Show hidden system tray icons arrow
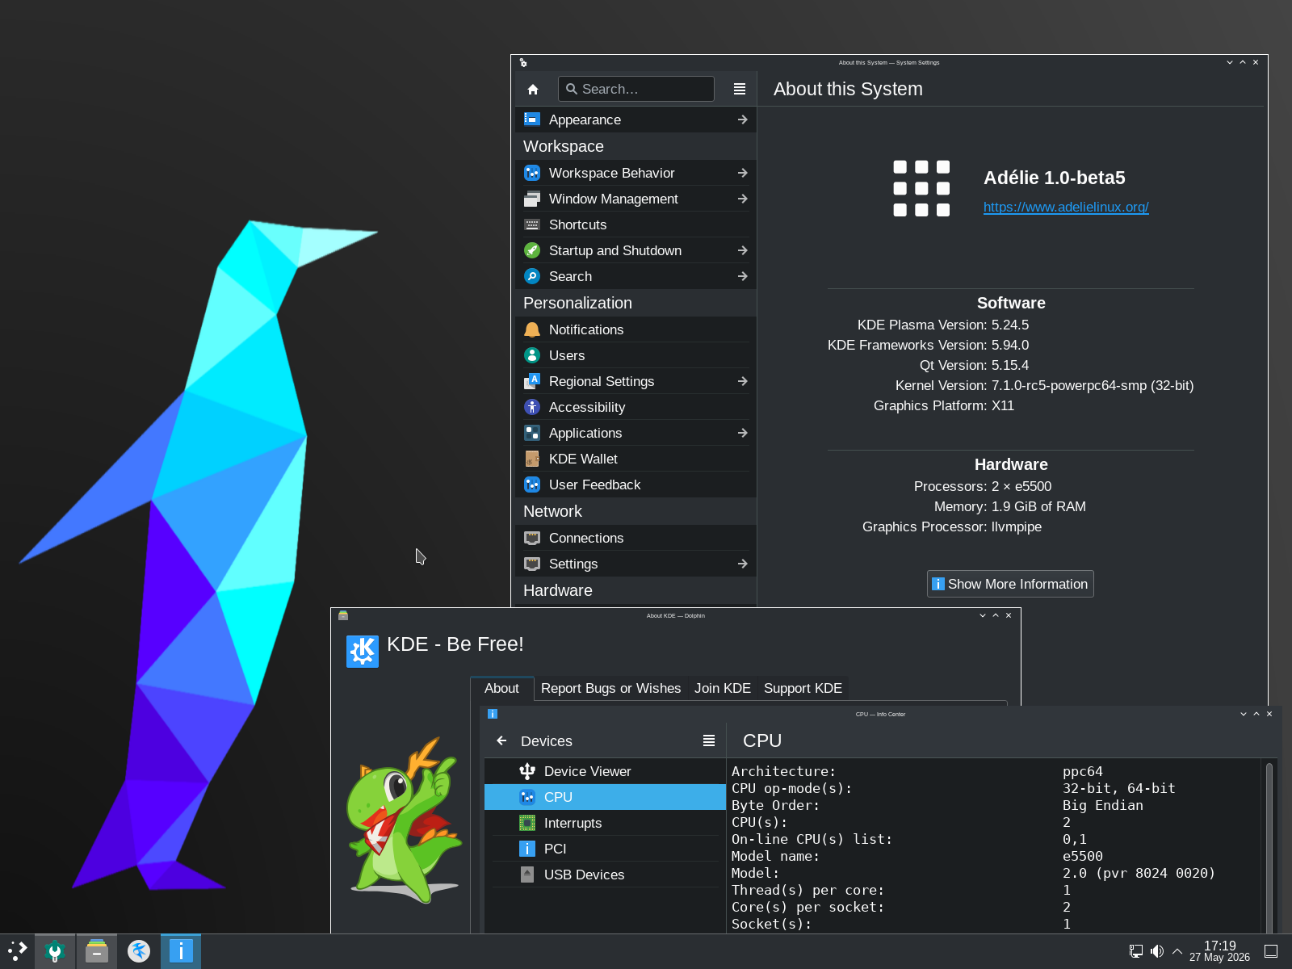 click(1177, 951)
